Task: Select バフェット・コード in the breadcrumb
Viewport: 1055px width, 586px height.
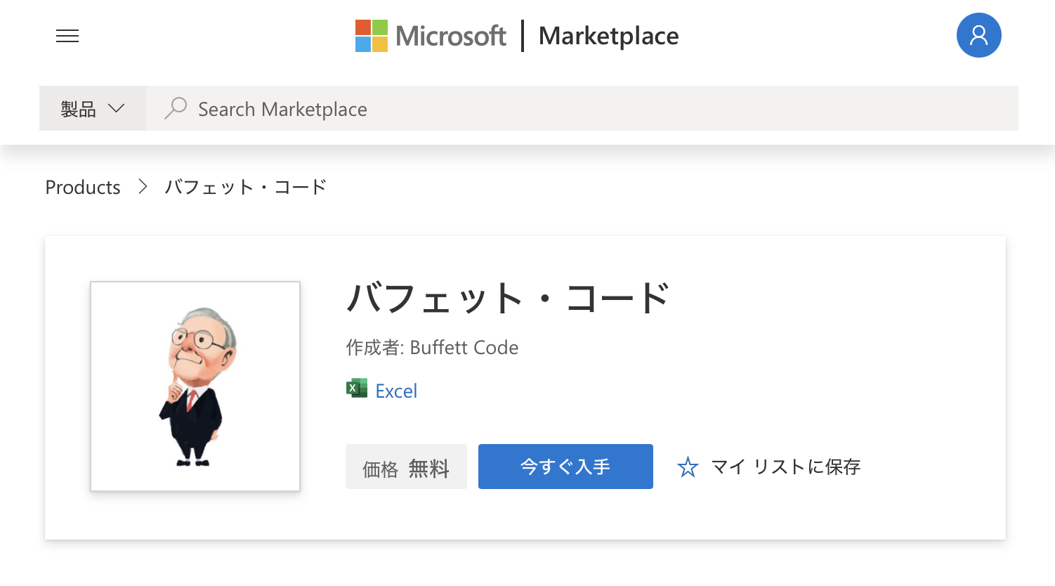Action: point(245,186)
